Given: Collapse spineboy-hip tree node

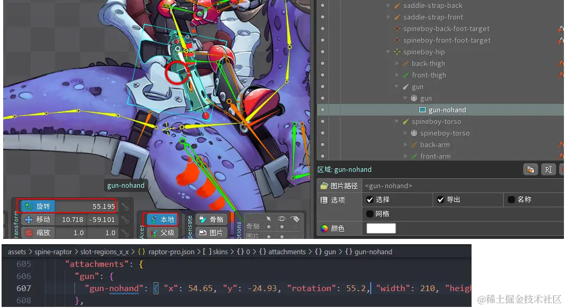Looking at the screenshot, I should [389, 52].
